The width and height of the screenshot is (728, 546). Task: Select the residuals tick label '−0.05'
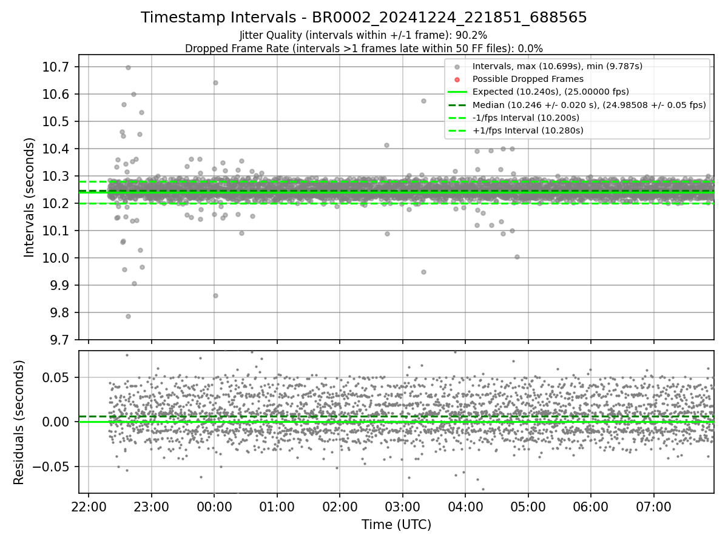coord(50,467)
